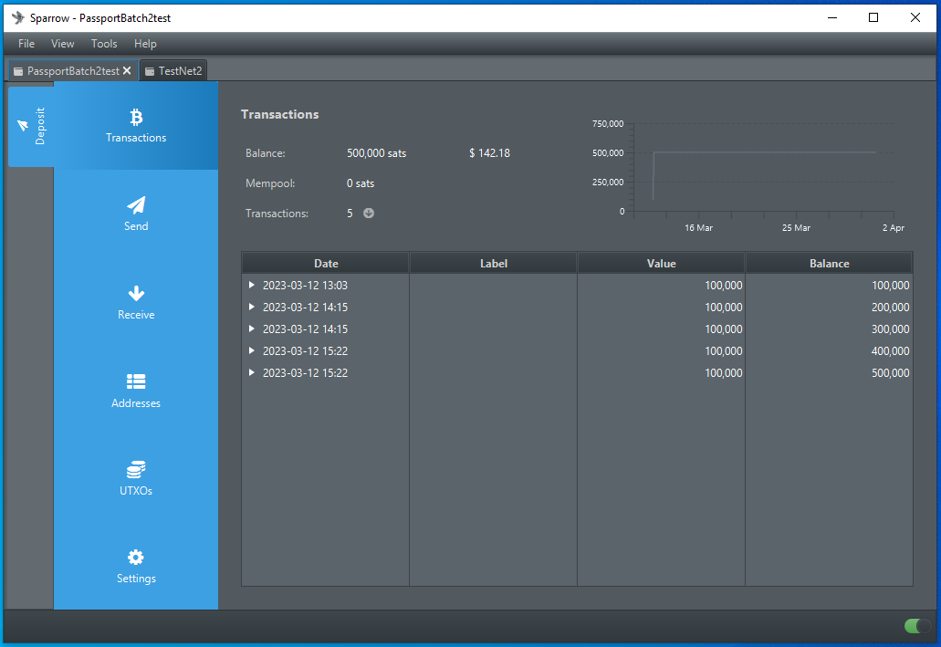Click the 750,000 chart axis label
Image resolution: width=941 pixels, height=647 pixels.
pyautogui.click(x=608, y=123)
